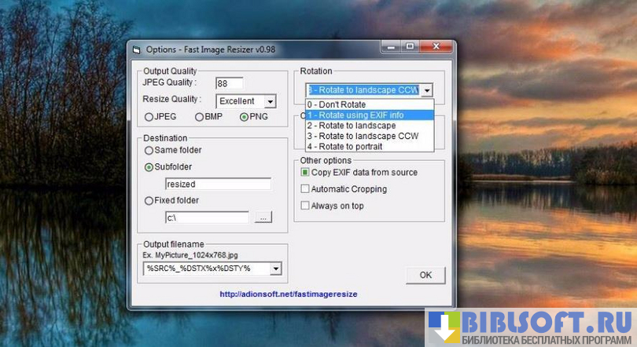This screenshot has height=347, width=637.
Task: Click the browse folder ellipsis button
Action: pyautogui.click(x=263, y=217)
